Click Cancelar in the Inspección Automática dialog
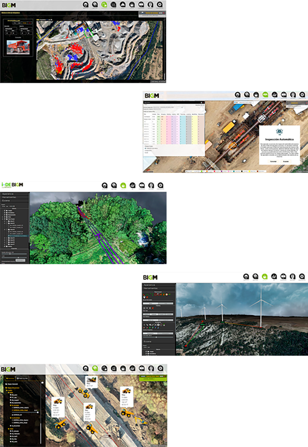The image size is (308, 447). tap(273, 161)
